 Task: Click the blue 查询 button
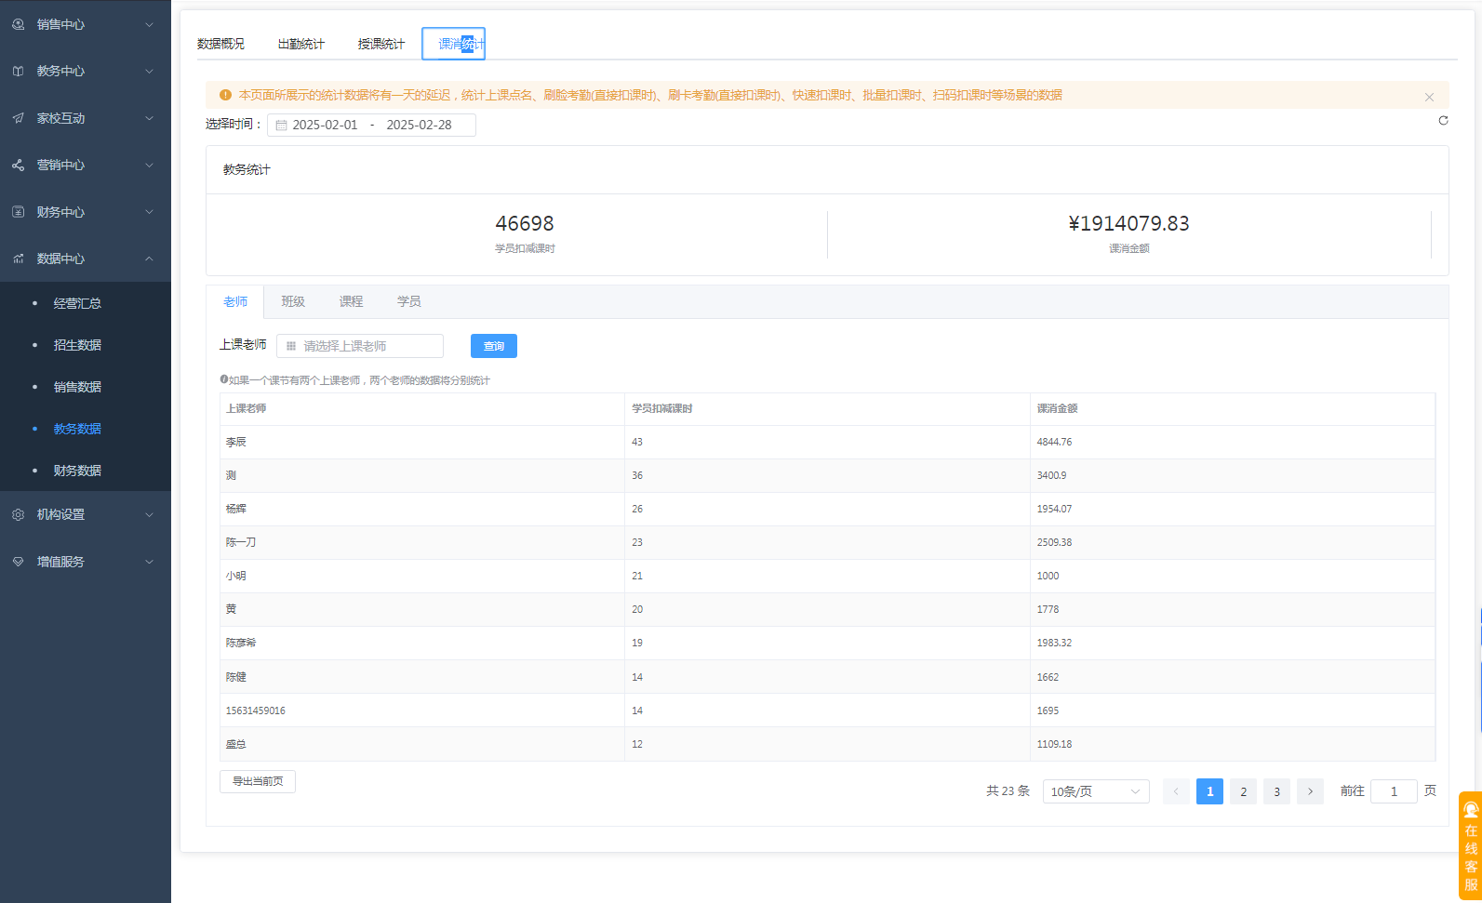pos(494,346)
